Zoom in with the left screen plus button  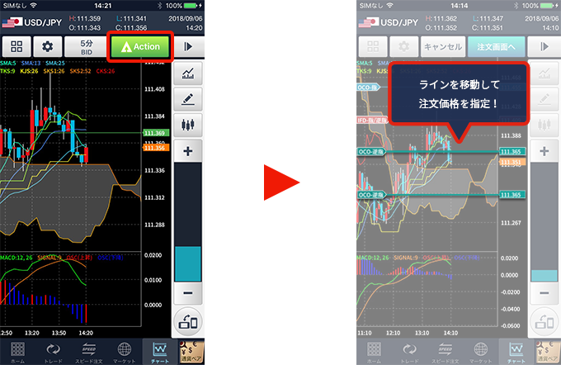(188, 151)
